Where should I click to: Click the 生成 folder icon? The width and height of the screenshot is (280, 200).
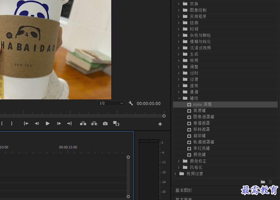185,54
